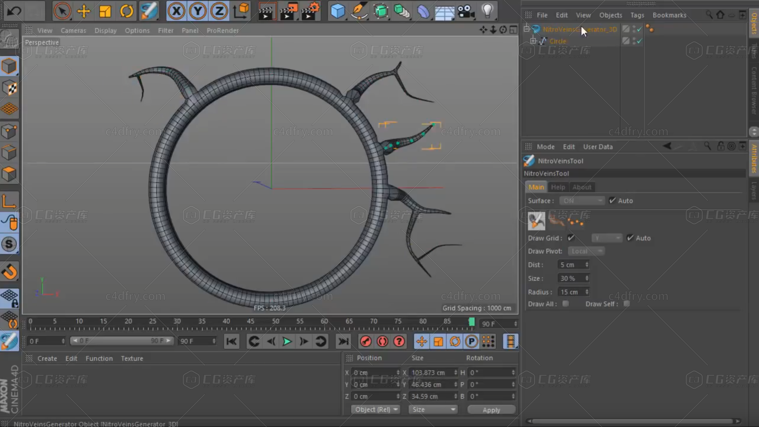Switch to the About tab
Image resolution: width=759 pixels, height=427 pixels.
tap(581, 187)
